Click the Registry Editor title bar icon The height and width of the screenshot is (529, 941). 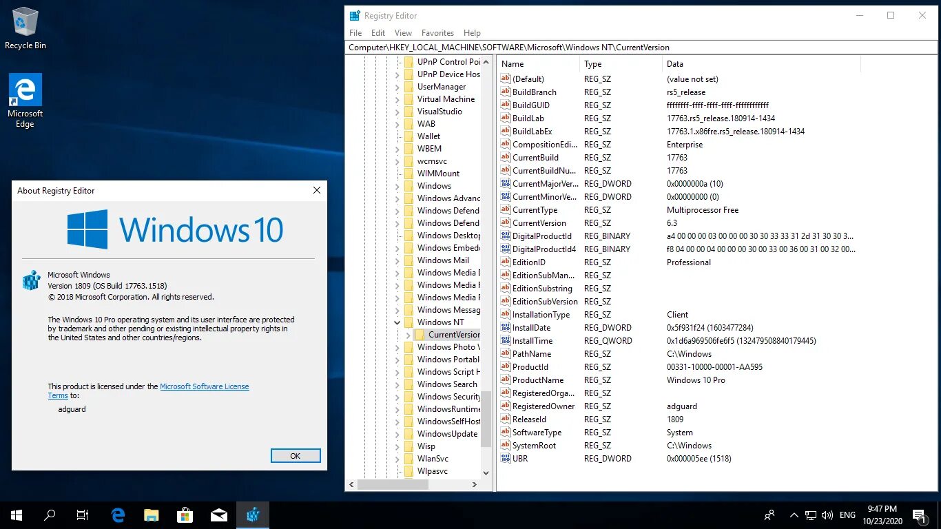pyautogui.click(x=355, y=16)
